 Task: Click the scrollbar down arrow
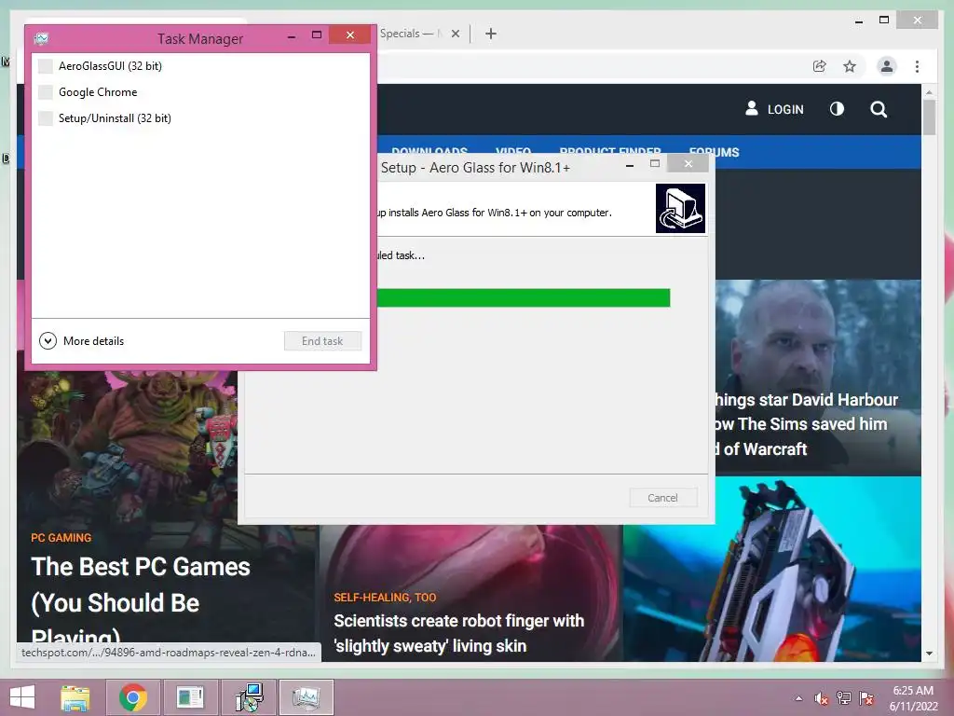pos(929,654)
